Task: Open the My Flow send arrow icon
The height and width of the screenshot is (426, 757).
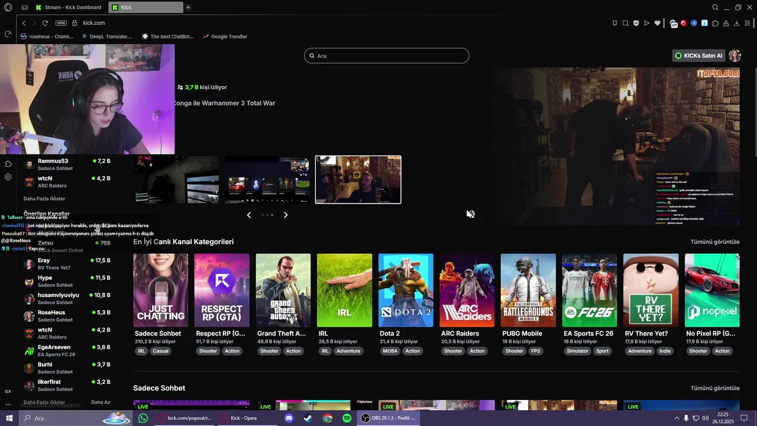Action: coord(646,23)
